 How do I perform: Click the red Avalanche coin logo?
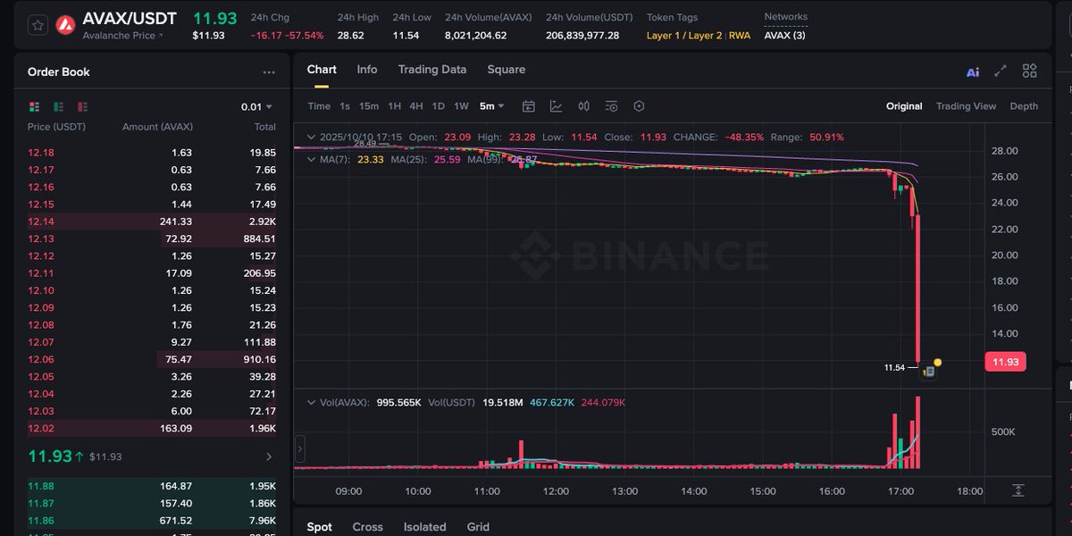tap(66, 25)
